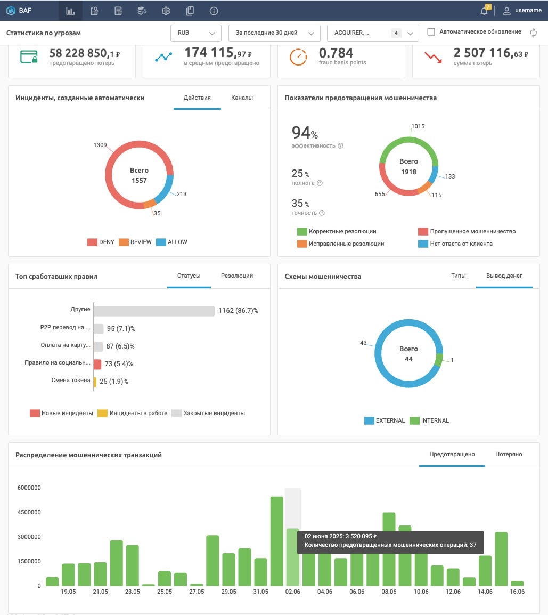The height and width of the screenshot is (615, 548).
Task: Click the 95 (7.1)% value
Action: coord(121,329)
